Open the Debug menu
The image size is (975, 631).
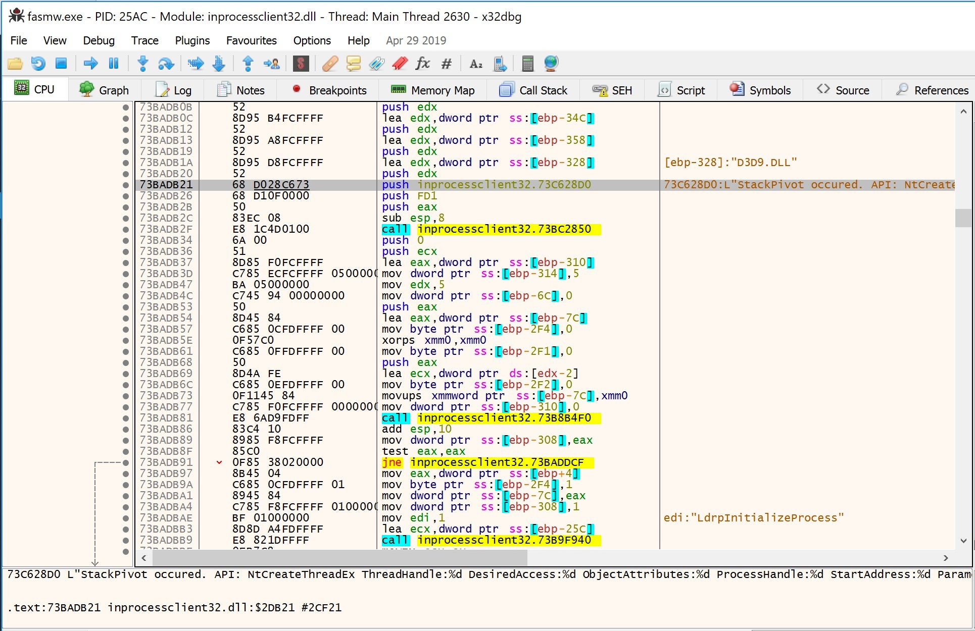click(99, 40)
